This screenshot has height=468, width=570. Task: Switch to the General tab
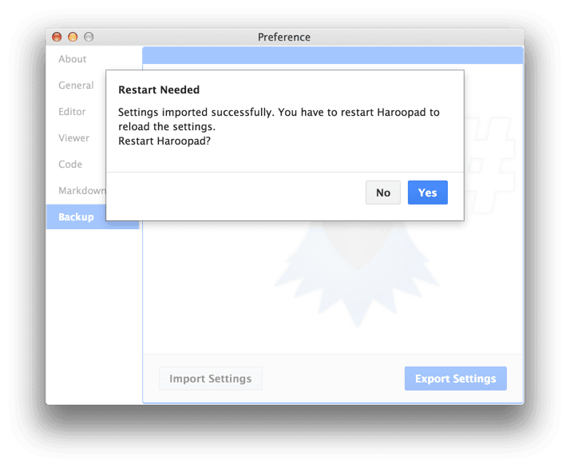tap(76, 85)
